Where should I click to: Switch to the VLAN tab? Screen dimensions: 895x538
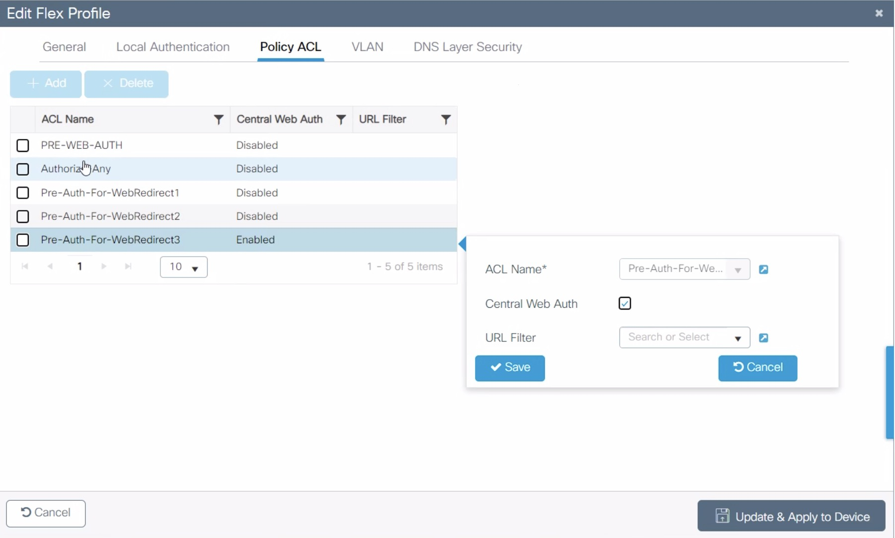pos(368,47)
